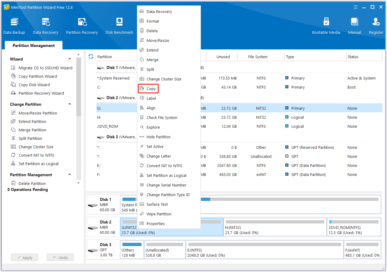Choose Delete from the context menu
Screen dimensions: 387x272
click(169, 31)
